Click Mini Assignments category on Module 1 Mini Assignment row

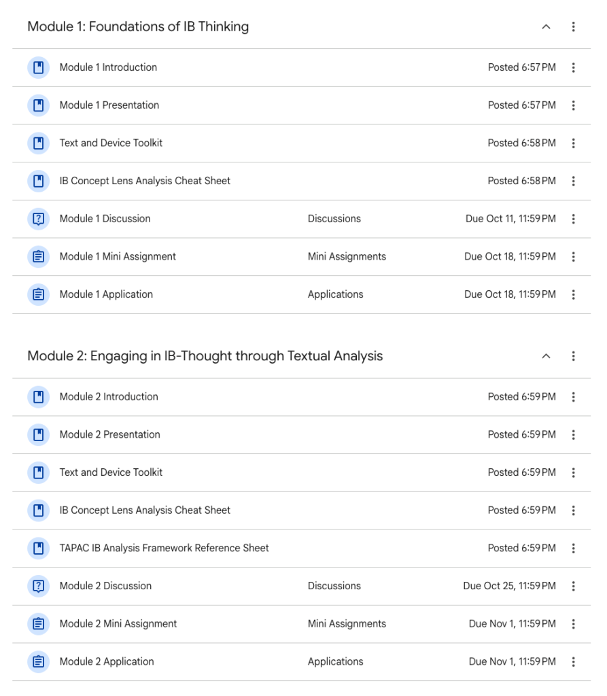(347, 256)
